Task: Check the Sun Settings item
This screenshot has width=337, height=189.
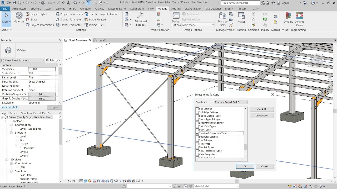Action: tap(197, 140)
